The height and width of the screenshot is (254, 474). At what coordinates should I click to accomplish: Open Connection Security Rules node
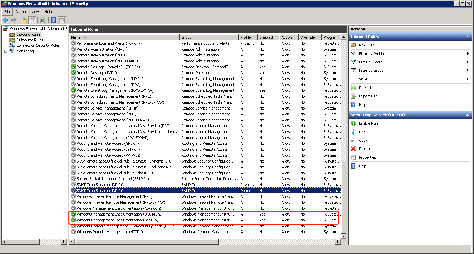[38, 45]
